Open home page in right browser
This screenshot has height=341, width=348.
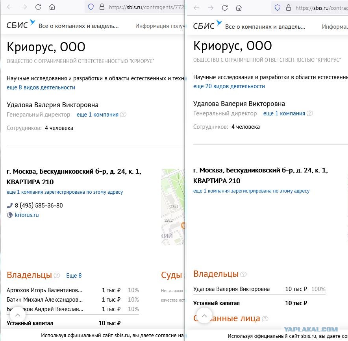click(x=239, y=8)
